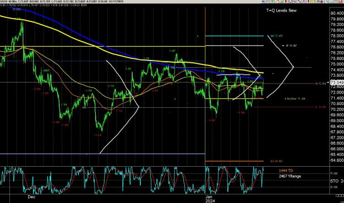Click the 64.800 price axis label
This screenshot has height=203, width=344.
[337, 160]
